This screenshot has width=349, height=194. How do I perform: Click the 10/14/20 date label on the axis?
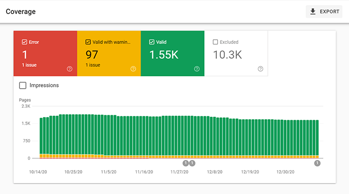[38, 172]
